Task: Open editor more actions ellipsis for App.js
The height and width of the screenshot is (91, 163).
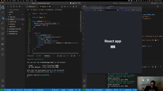Action: click(79, 7)
